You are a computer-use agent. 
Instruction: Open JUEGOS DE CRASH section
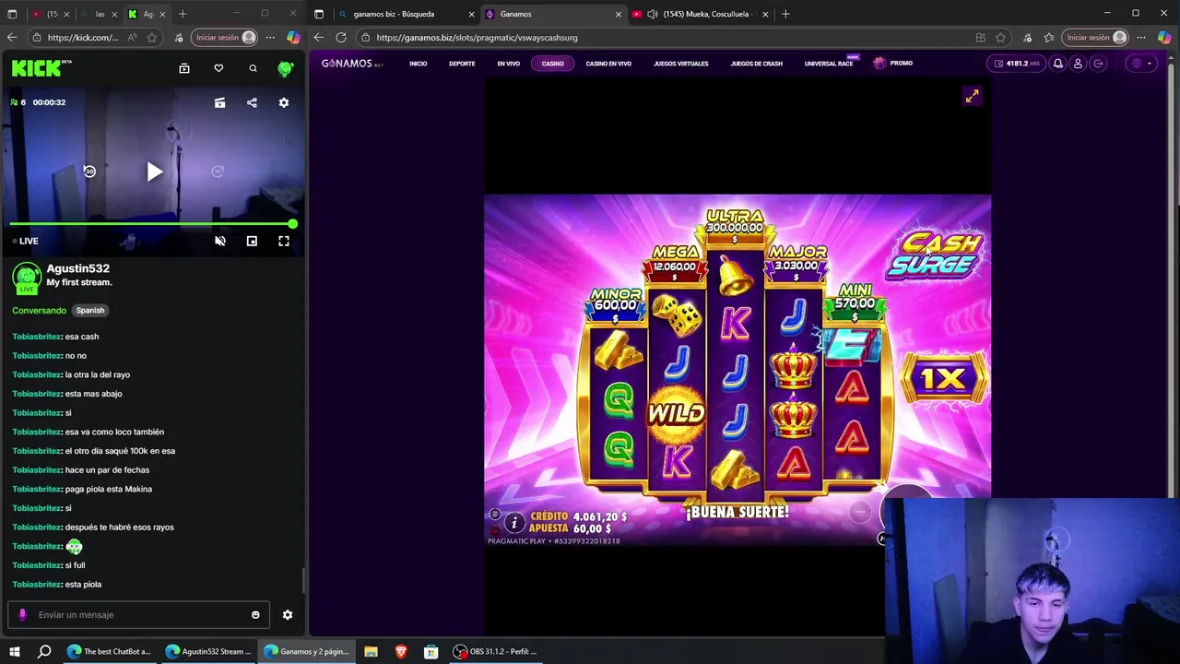[x=757, y=64]
